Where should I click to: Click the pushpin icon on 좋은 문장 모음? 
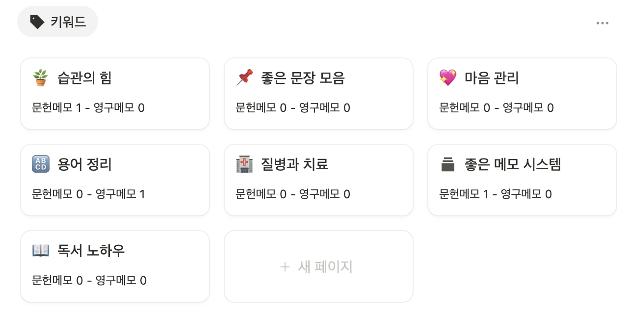244,78
